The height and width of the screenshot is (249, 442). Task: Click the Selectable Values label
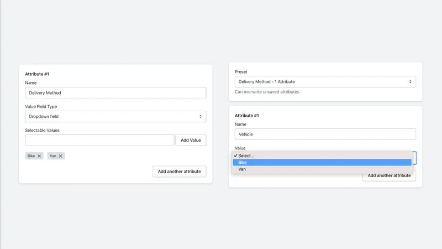pos(43,130)
